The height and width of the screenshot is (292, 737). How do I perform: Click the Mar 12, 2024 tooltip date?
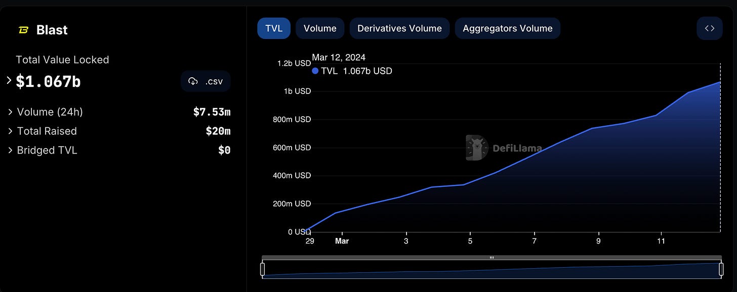click(x=339, y=58)
